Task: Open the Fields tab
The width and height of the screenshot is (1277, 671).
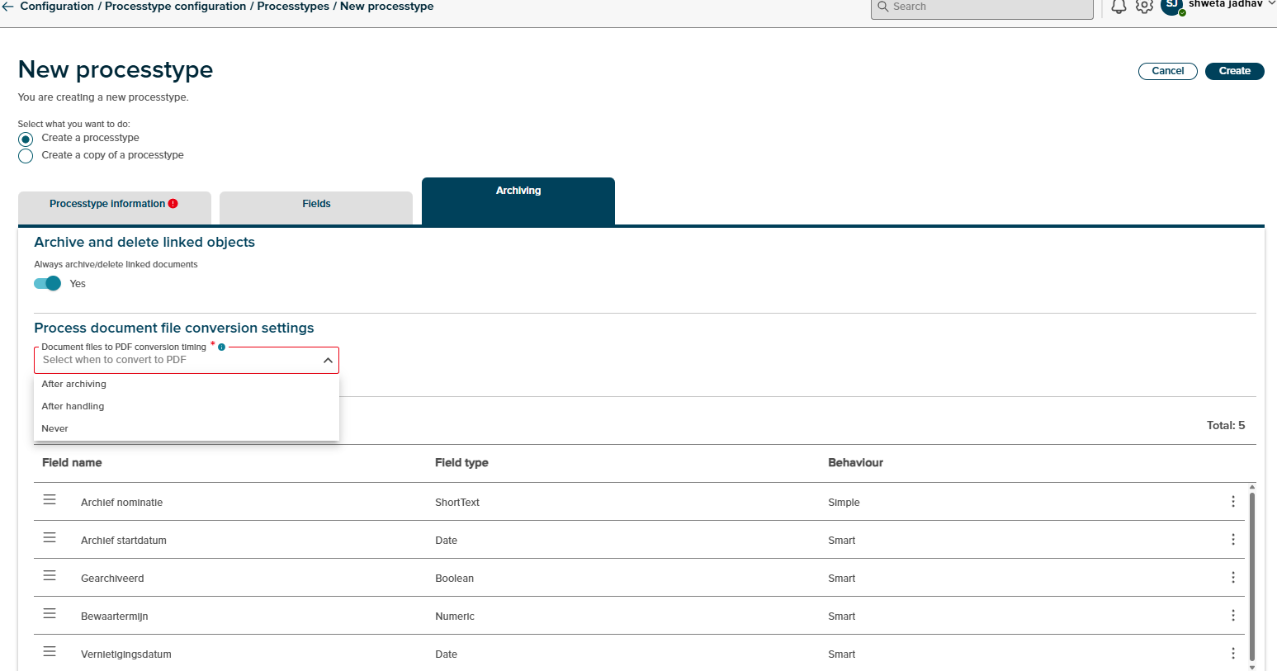Action: pyautogui.click(x=316, y=205)
